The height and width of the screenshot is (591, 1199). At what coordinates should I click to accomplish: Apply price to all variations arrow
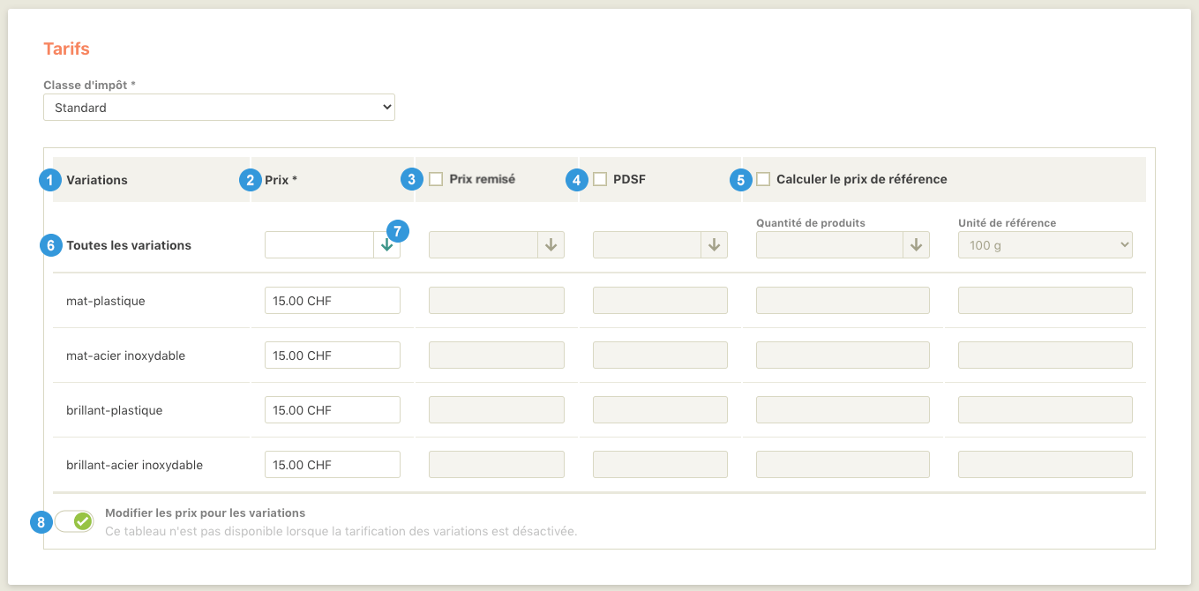tap(386, 245)
